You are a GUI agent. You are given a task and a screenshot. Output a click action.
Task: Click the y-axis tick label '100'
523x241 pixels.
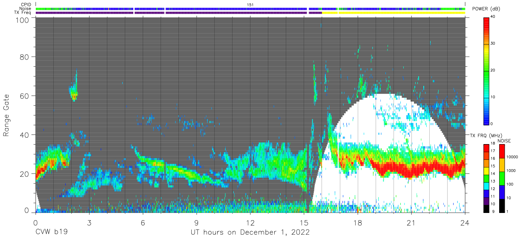pyautogui.click(x=23, y=20)
